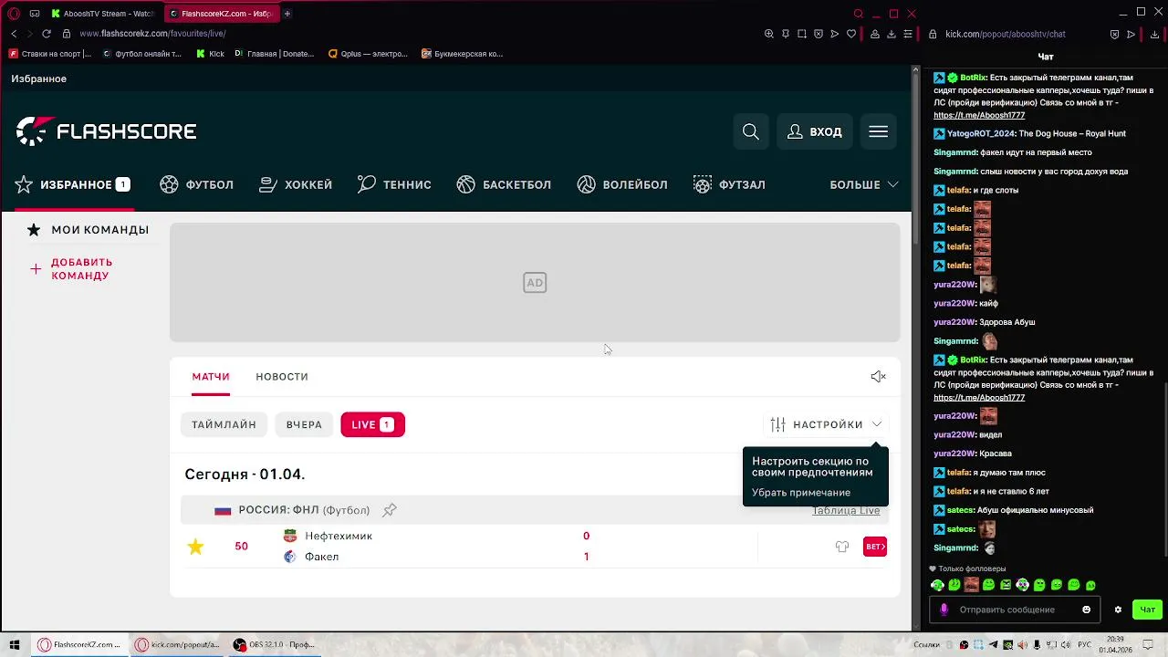Click the kick.com popout chat address
1168x657 pixels.
coord(1005,34)
